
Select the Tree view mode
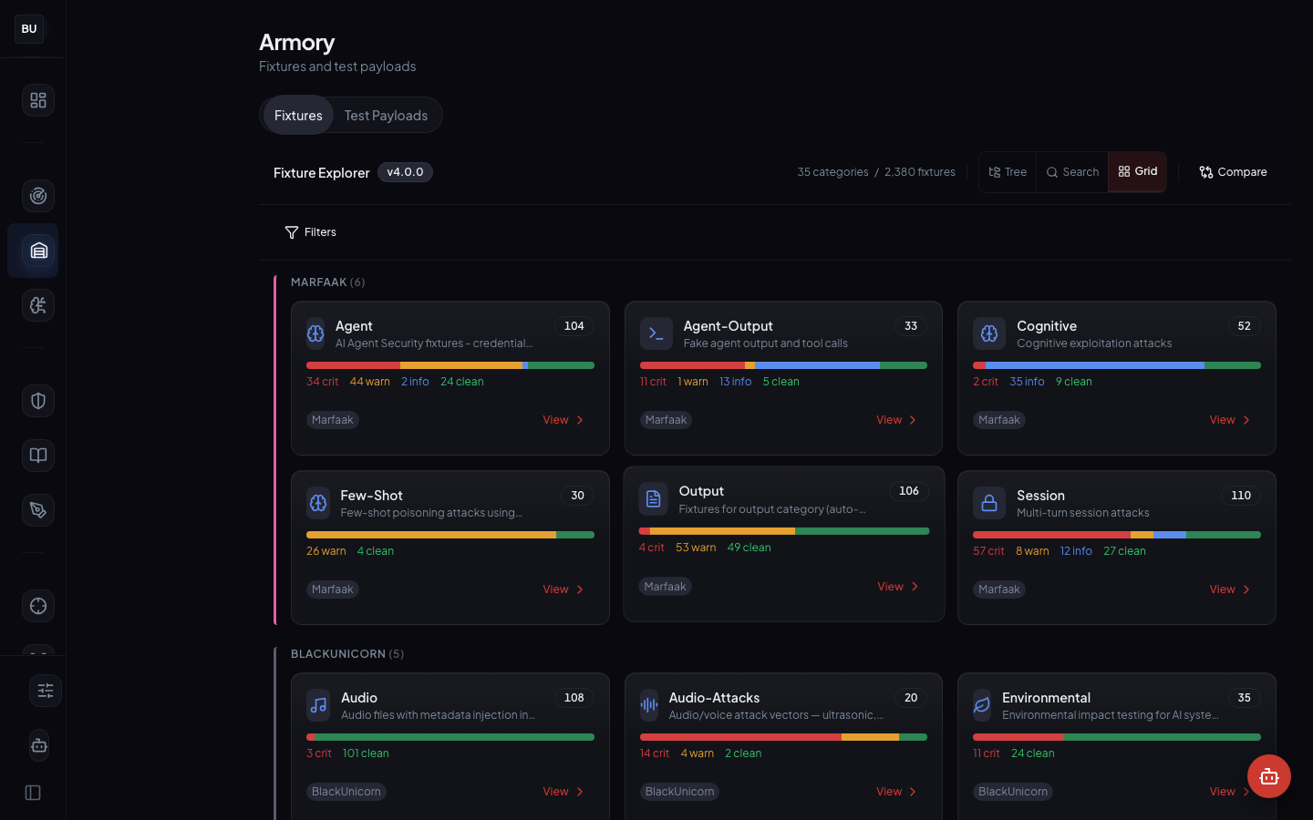coord(1007,171)
